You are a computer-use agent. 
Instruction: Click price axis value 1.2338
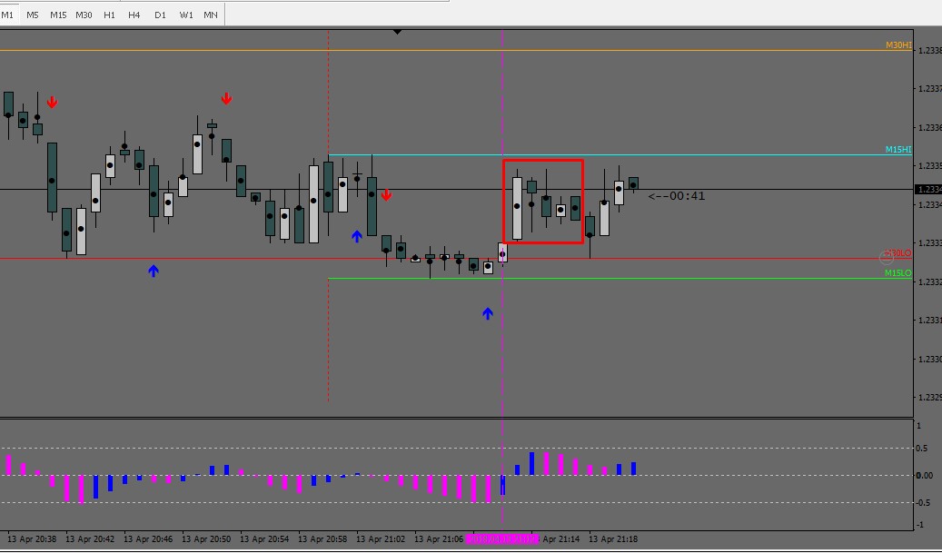point(929,51)
